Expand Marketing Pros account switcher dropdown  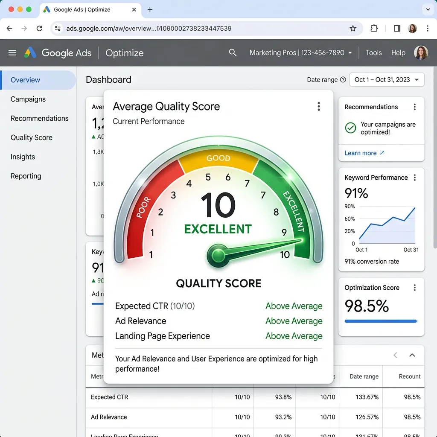301,52
